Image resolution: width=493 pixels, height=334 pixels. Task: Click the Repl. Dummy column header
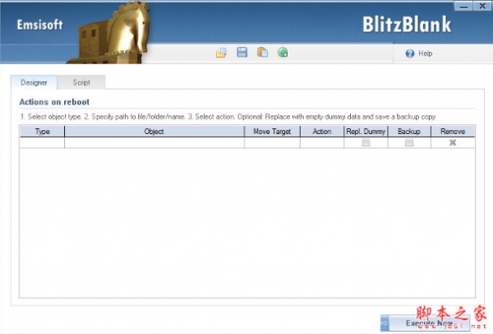(366, 132)
